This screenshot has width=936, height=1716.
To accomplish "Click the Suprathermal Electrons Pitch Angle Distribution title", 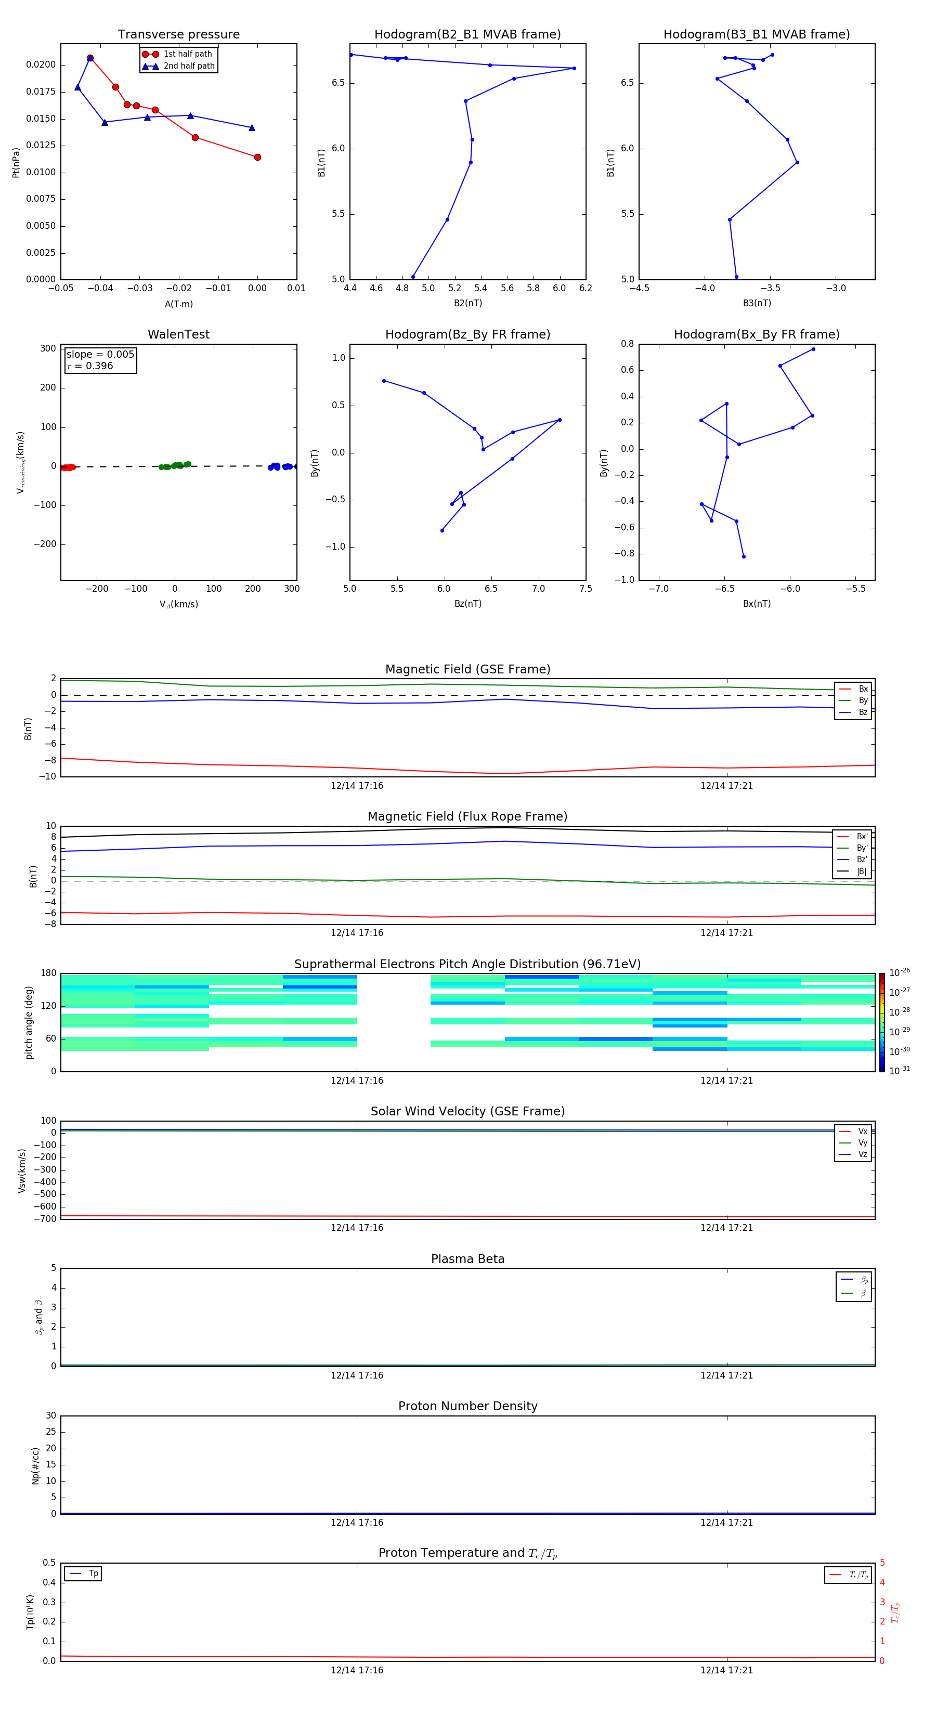I will (x=467, y=964).
